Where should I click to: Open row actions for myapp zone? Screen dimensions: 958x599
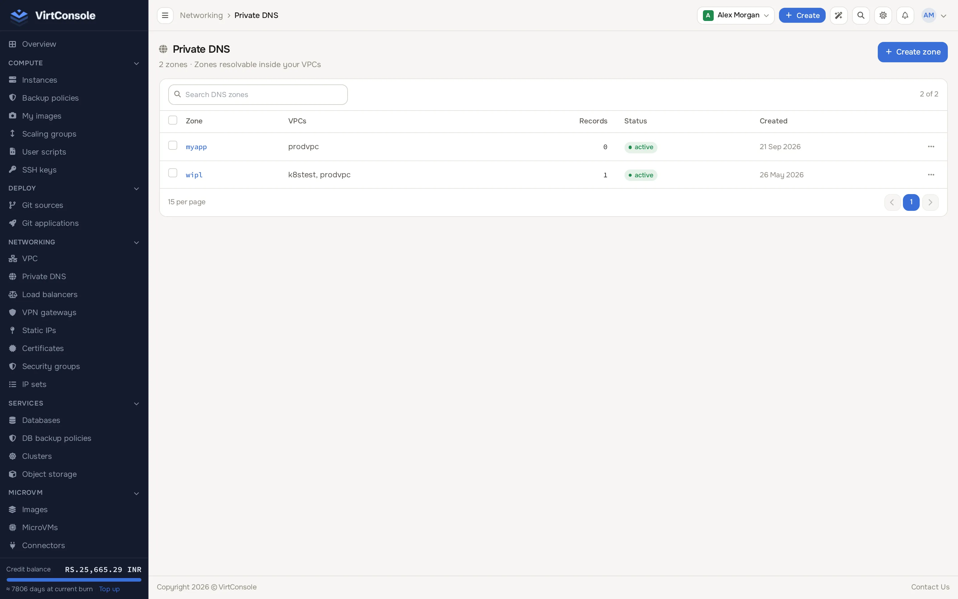(931, 146)
